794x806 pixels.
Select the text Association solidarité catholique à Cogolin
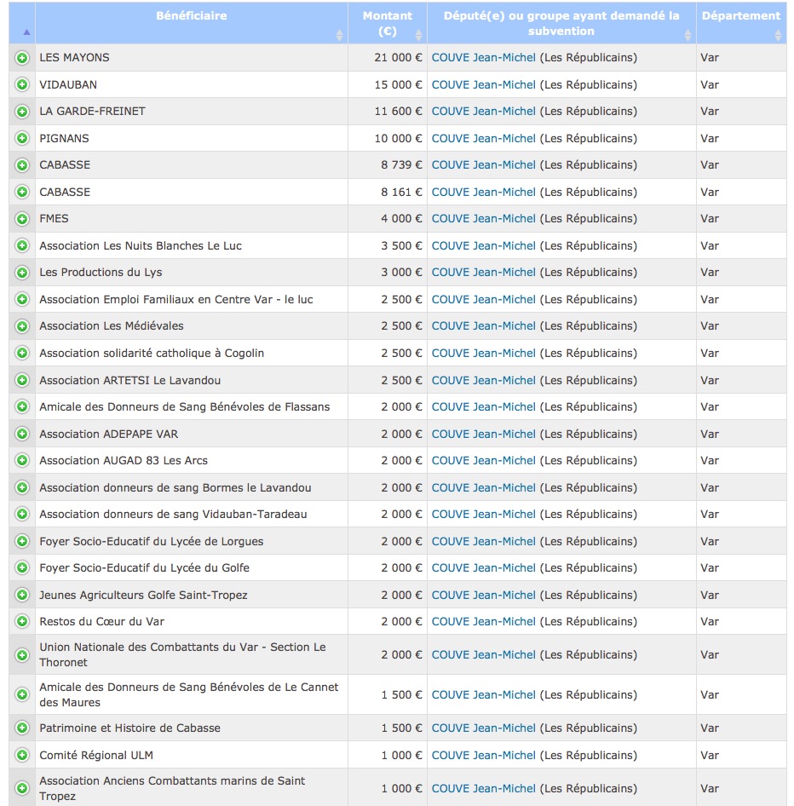[x=152, y=353]
